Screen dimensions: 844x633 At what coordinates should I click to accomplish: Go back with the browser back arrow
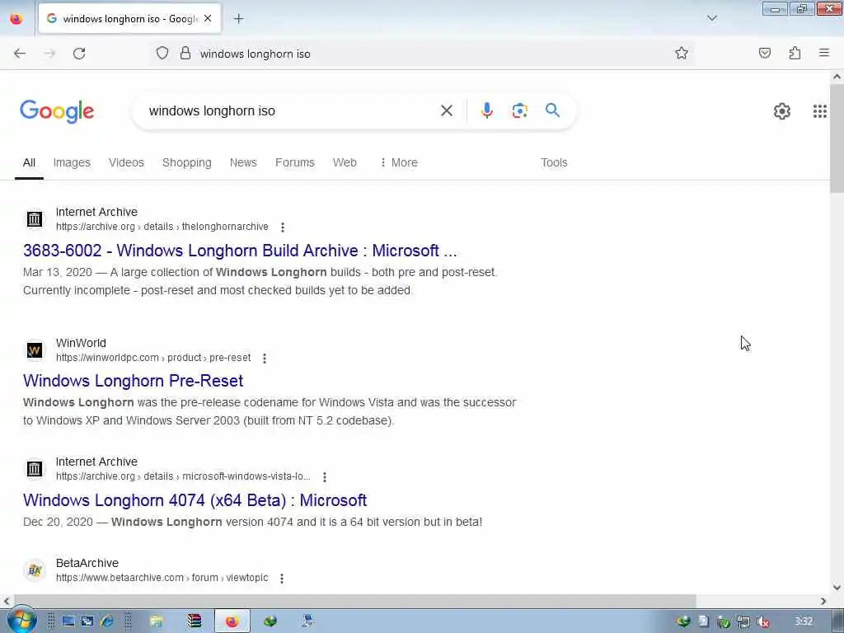click(20, 54)
